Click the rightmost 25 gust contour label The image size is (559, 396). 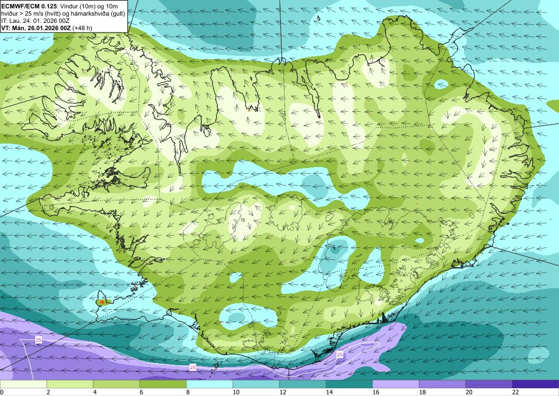[x=340, y=354]
